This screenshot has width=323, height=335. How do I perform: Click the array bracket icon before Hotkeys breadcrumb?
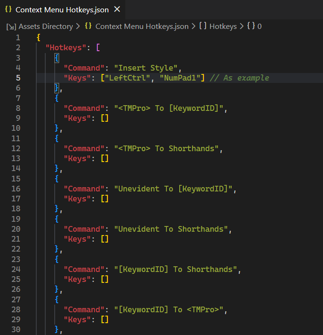[x=202, y=27]
